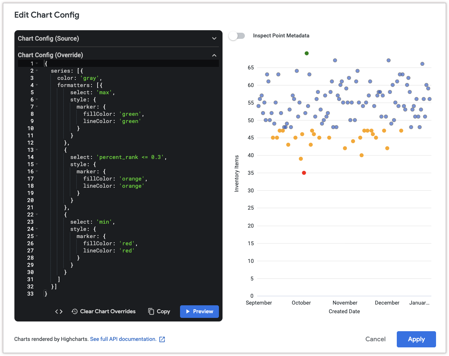This screenshot has width=449, height=356.
Task: Click the Clear Chart Overrides history icon
Action: click(x=75, y=311)
